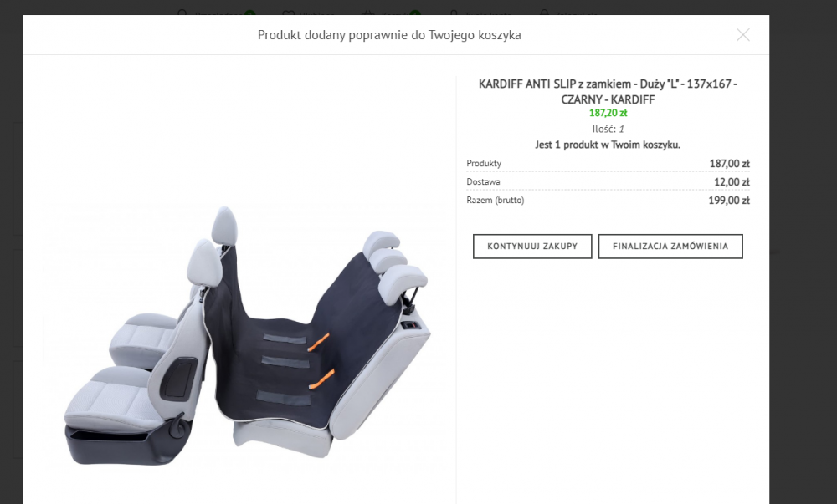The image size is (837, 504).
Task: Click the car seat cover product image
Action: click(245, 336)
